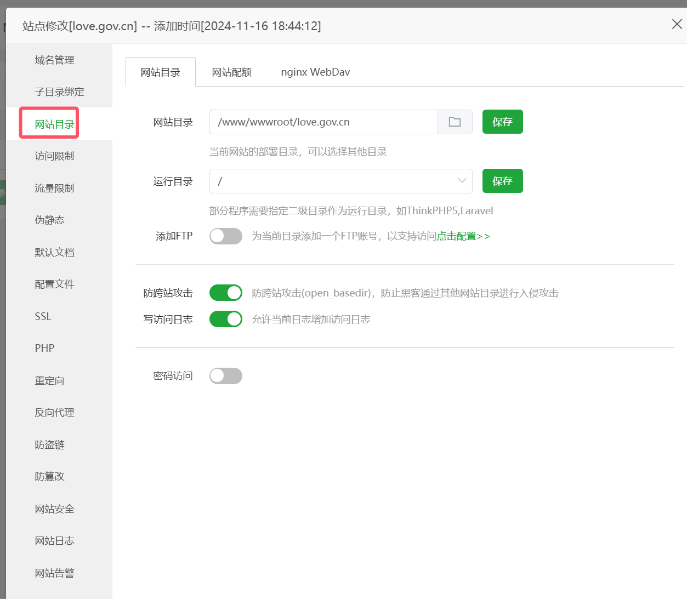Go to SSL settings in sidebar

click(x=43, y=317)
